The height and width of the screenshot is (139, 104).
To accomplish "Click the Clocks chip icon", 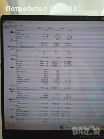I will (12, 59).
